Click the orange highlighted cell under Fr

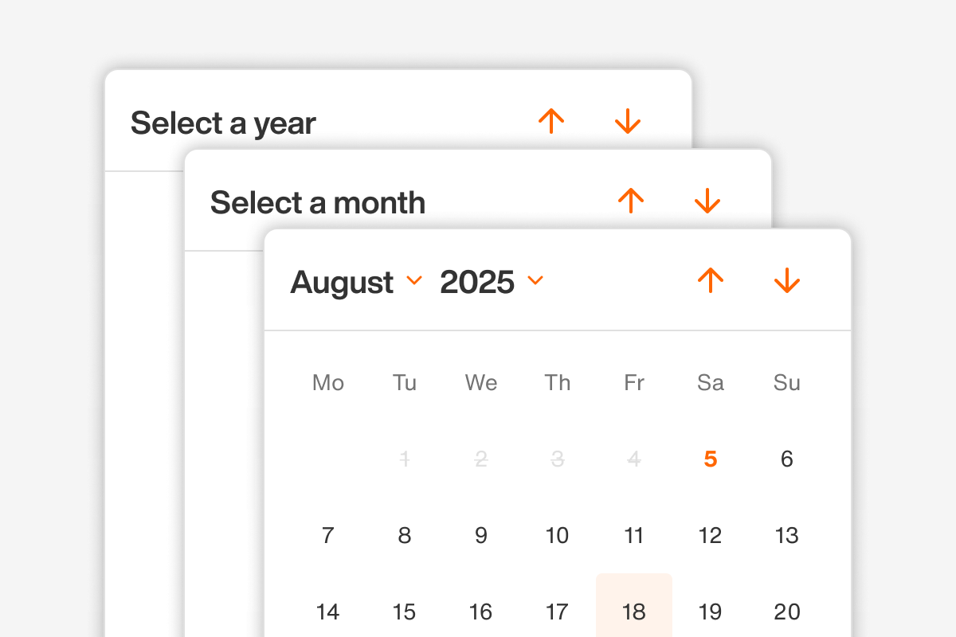coord(634,612)
